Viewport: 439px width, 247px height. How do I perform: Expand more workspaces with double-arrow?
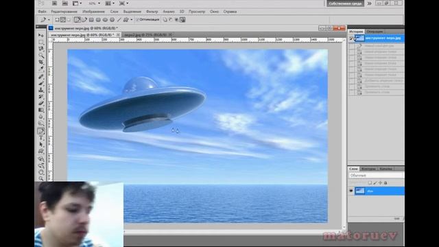(370, 3)
